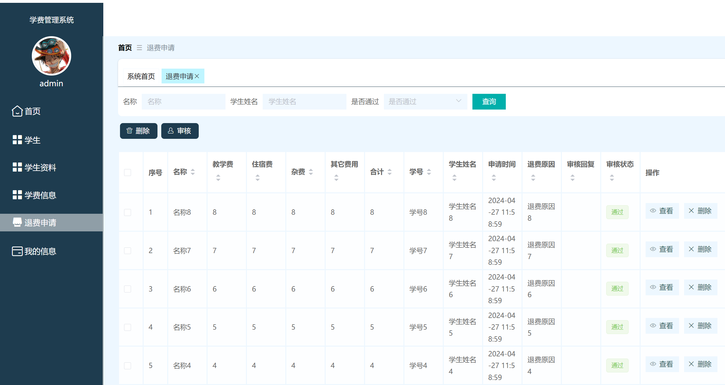725x385 pixels.
Task: Sort by the 住宿费 column arrows
Action: tap(258, 178)
